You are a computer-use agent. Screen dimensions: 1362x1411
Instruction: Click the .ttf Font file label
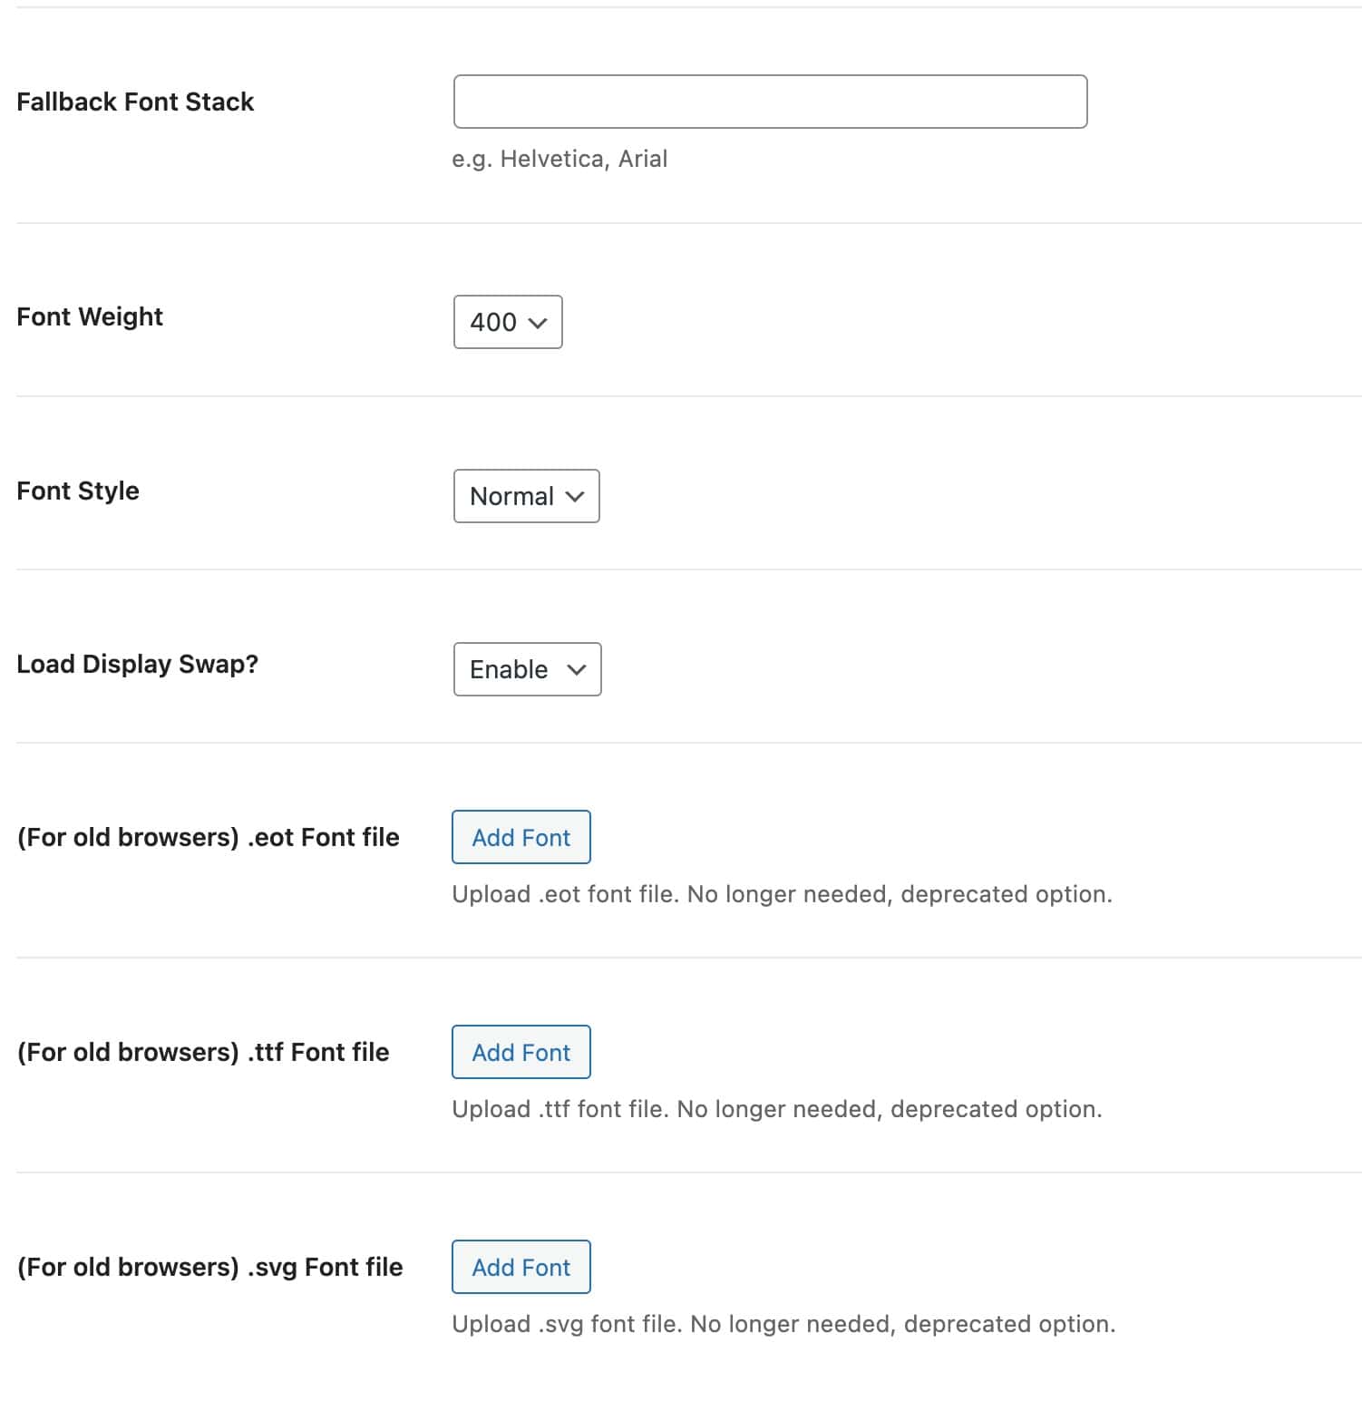coord(203,1052)
